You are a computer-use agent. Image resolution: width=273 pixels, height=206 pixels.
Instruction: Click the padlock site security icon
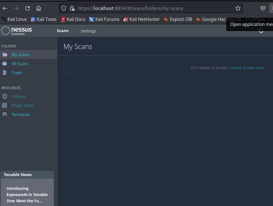pyautogui.click(x=72, y=8)
